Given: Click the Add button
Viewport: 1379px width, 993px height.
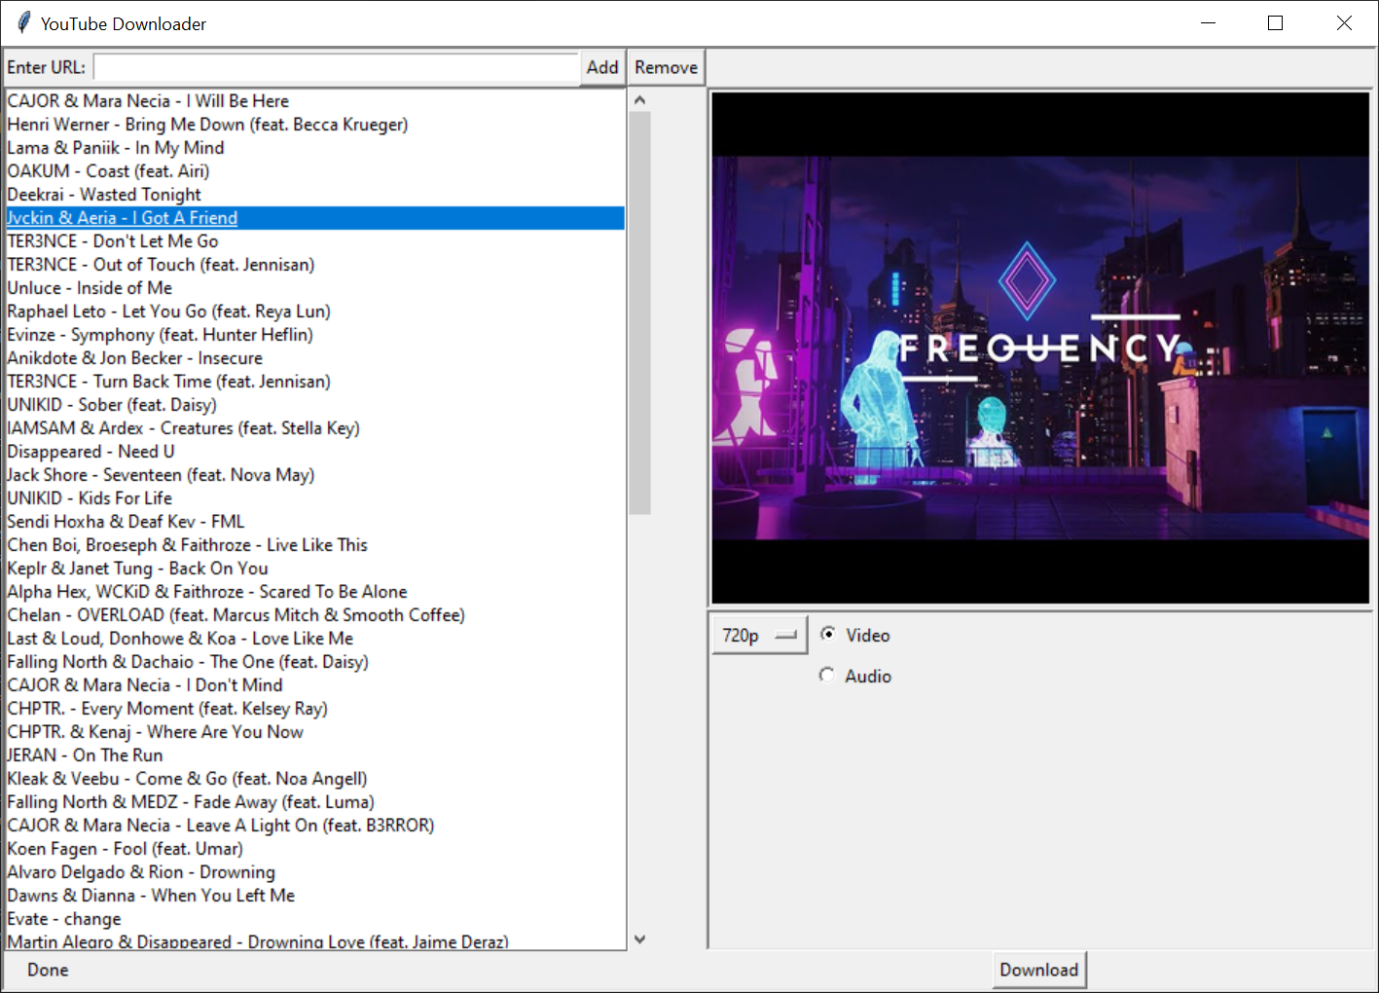Looking at the screenshot, I should tap(601, 67).
